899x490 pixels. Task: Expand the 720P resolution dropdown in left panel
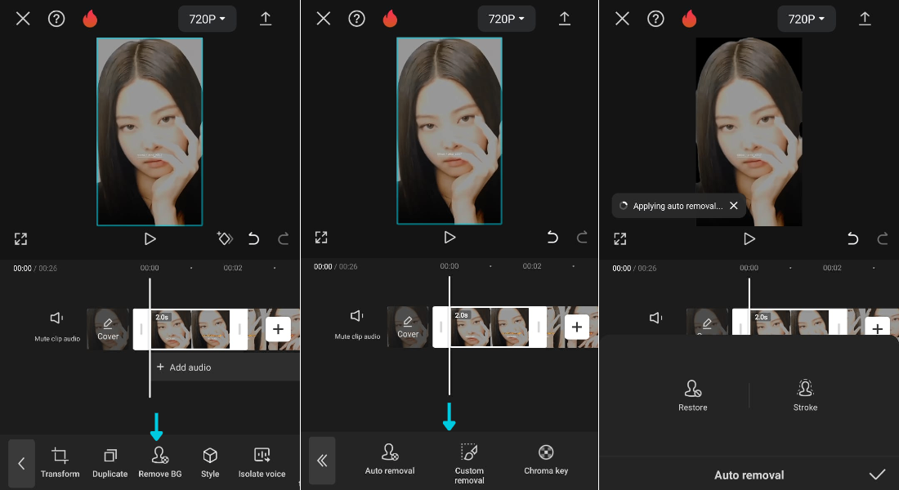pyautogui.click(x=207, y=18)
